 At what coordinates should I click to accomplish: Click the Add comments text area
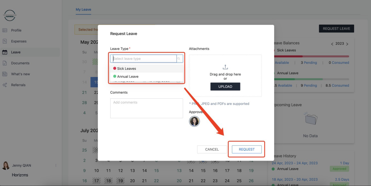[147, 108]
